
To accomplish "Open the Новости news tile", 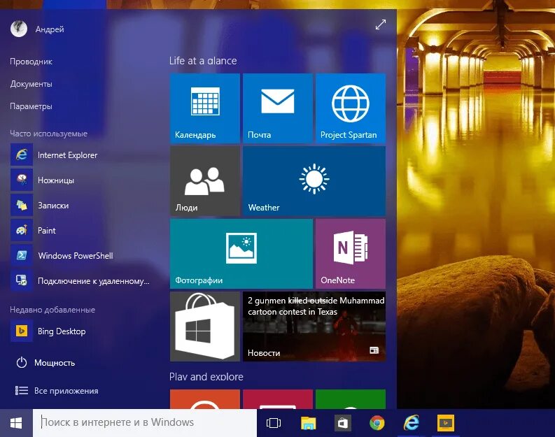I will pyautogui.click(x=314, y=327).
